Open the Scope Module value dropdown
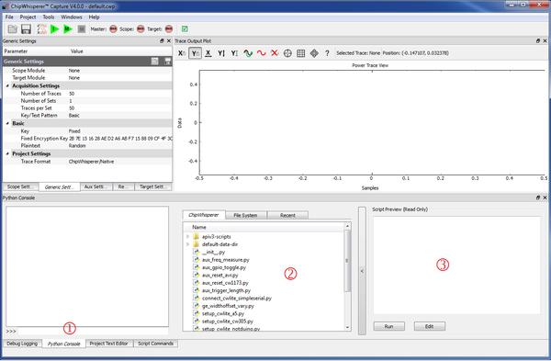This screenshot has height=361, width=551. click(119, 71)
